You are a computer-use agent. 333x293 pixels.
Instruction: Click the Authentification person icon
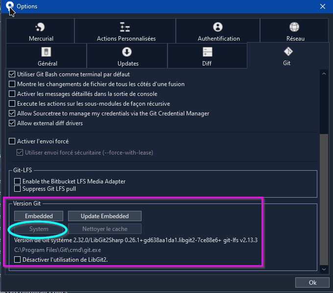(218, 27)
